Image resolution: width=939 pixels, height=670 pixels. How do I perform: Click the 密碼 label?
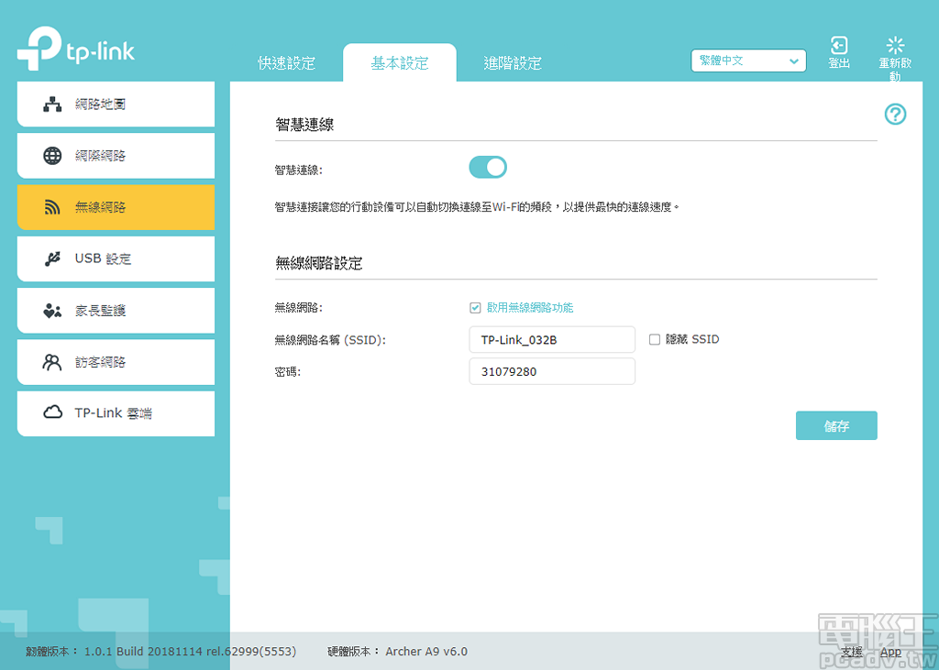point(288,372)
